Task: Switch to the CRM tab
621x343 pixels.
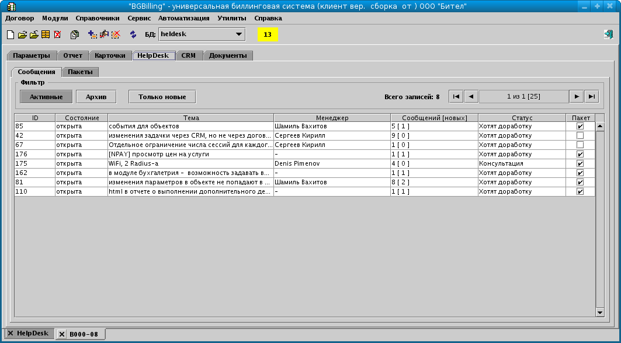Action: (x=189, y=55)
